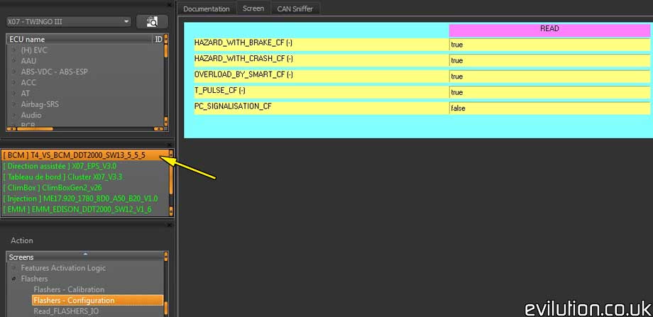Expand Features Activation Logic node
Screen dimensions: 653x317
13,268
